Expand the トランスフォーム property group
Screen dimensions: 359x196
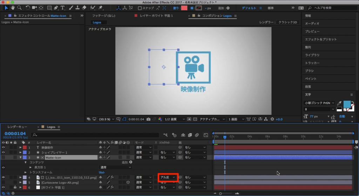point(25,173)
